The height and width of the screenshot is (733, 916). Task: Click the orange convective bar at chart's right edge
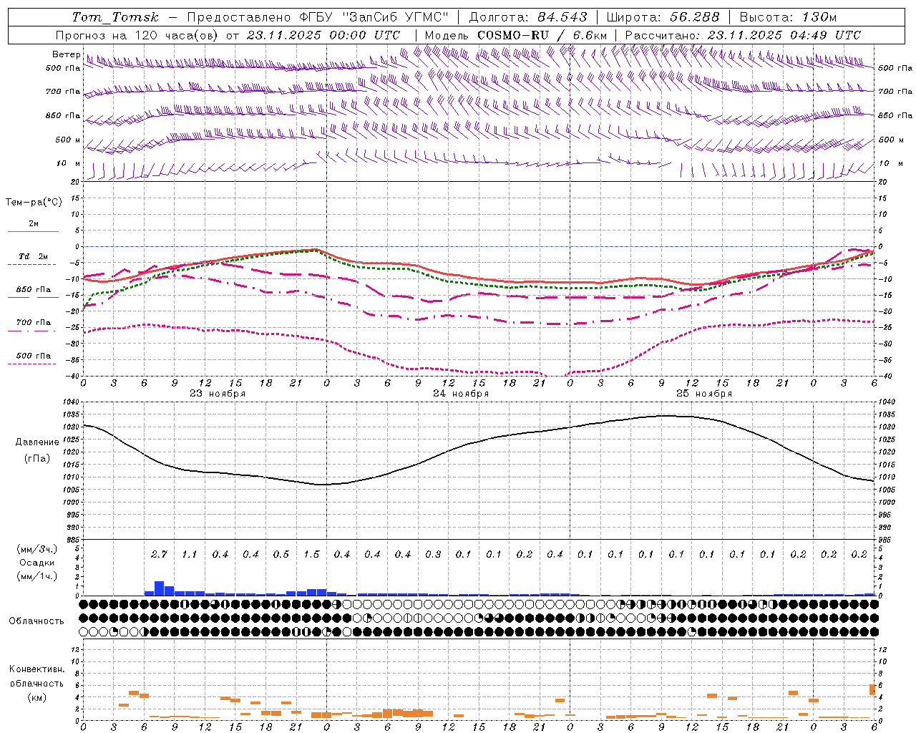[x=872, y=689]
